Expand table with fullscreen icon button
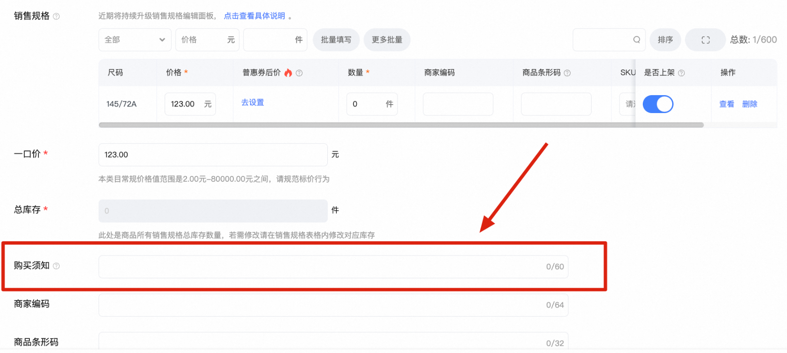Screen dimensions: 787x353 (705, 40)
